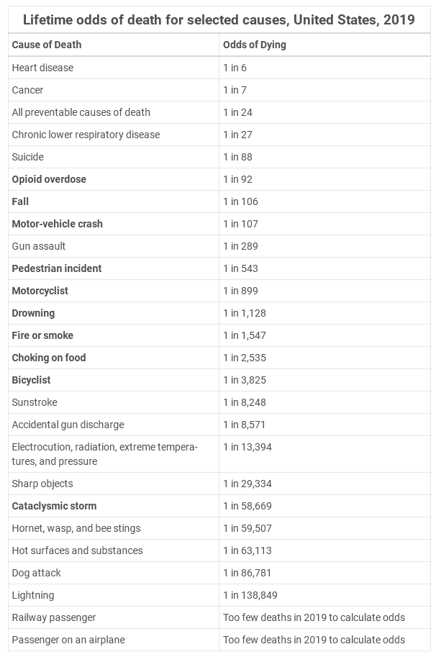This screenshot has height=657, width=436.
Task: Click the 'Cause of Death' column header
Action: click(x=47, y=45)
